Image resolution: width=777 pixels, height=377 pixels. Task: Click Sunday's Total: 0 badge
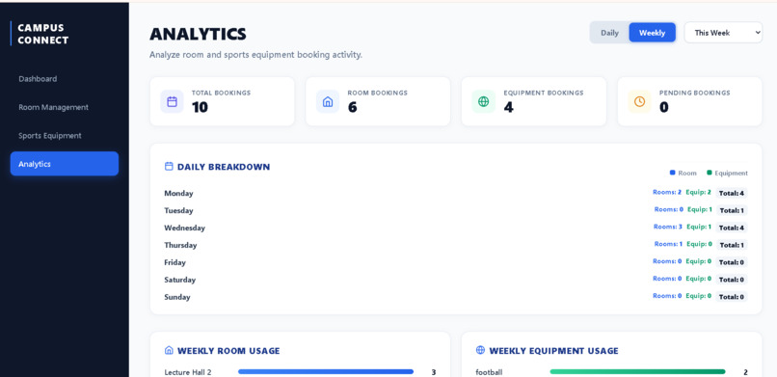(x=732, y=297)
